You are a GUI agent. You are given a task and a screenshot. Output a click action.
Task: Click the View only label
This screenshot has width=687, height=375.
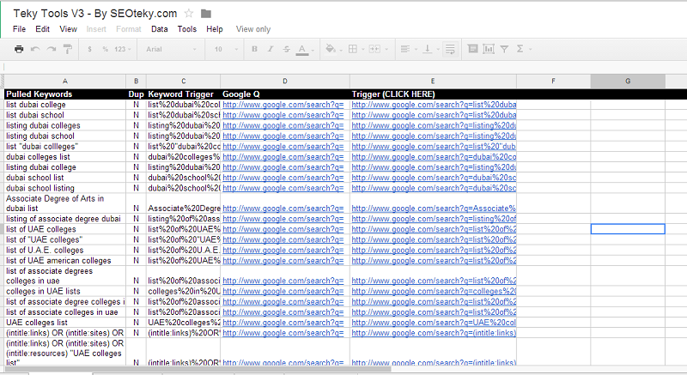(253, 29)
